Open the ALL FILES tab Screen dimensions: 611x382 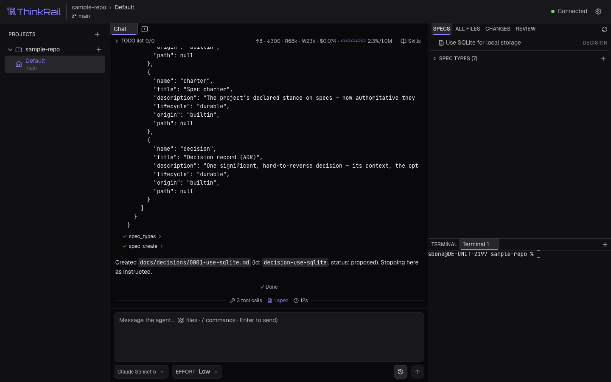(x=468, y=29)
